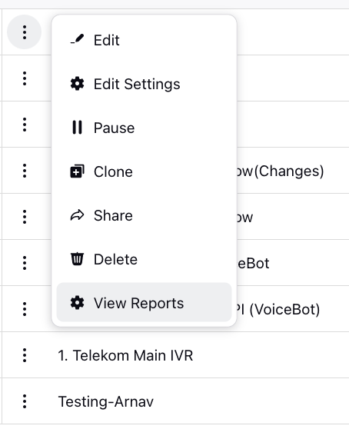Open kebab menu for the (Changes) row
This screenshot has height=429, width=349.
coord(25,171)
